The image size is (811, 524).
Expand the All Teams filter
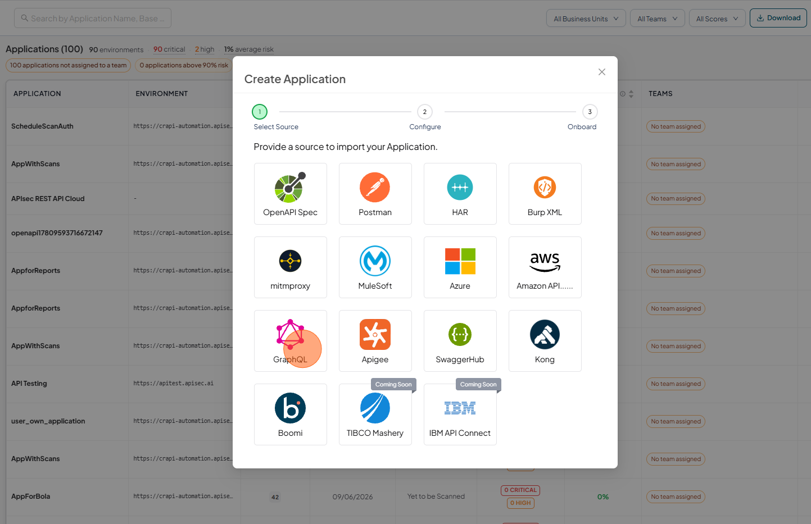[x=658, y=19]
